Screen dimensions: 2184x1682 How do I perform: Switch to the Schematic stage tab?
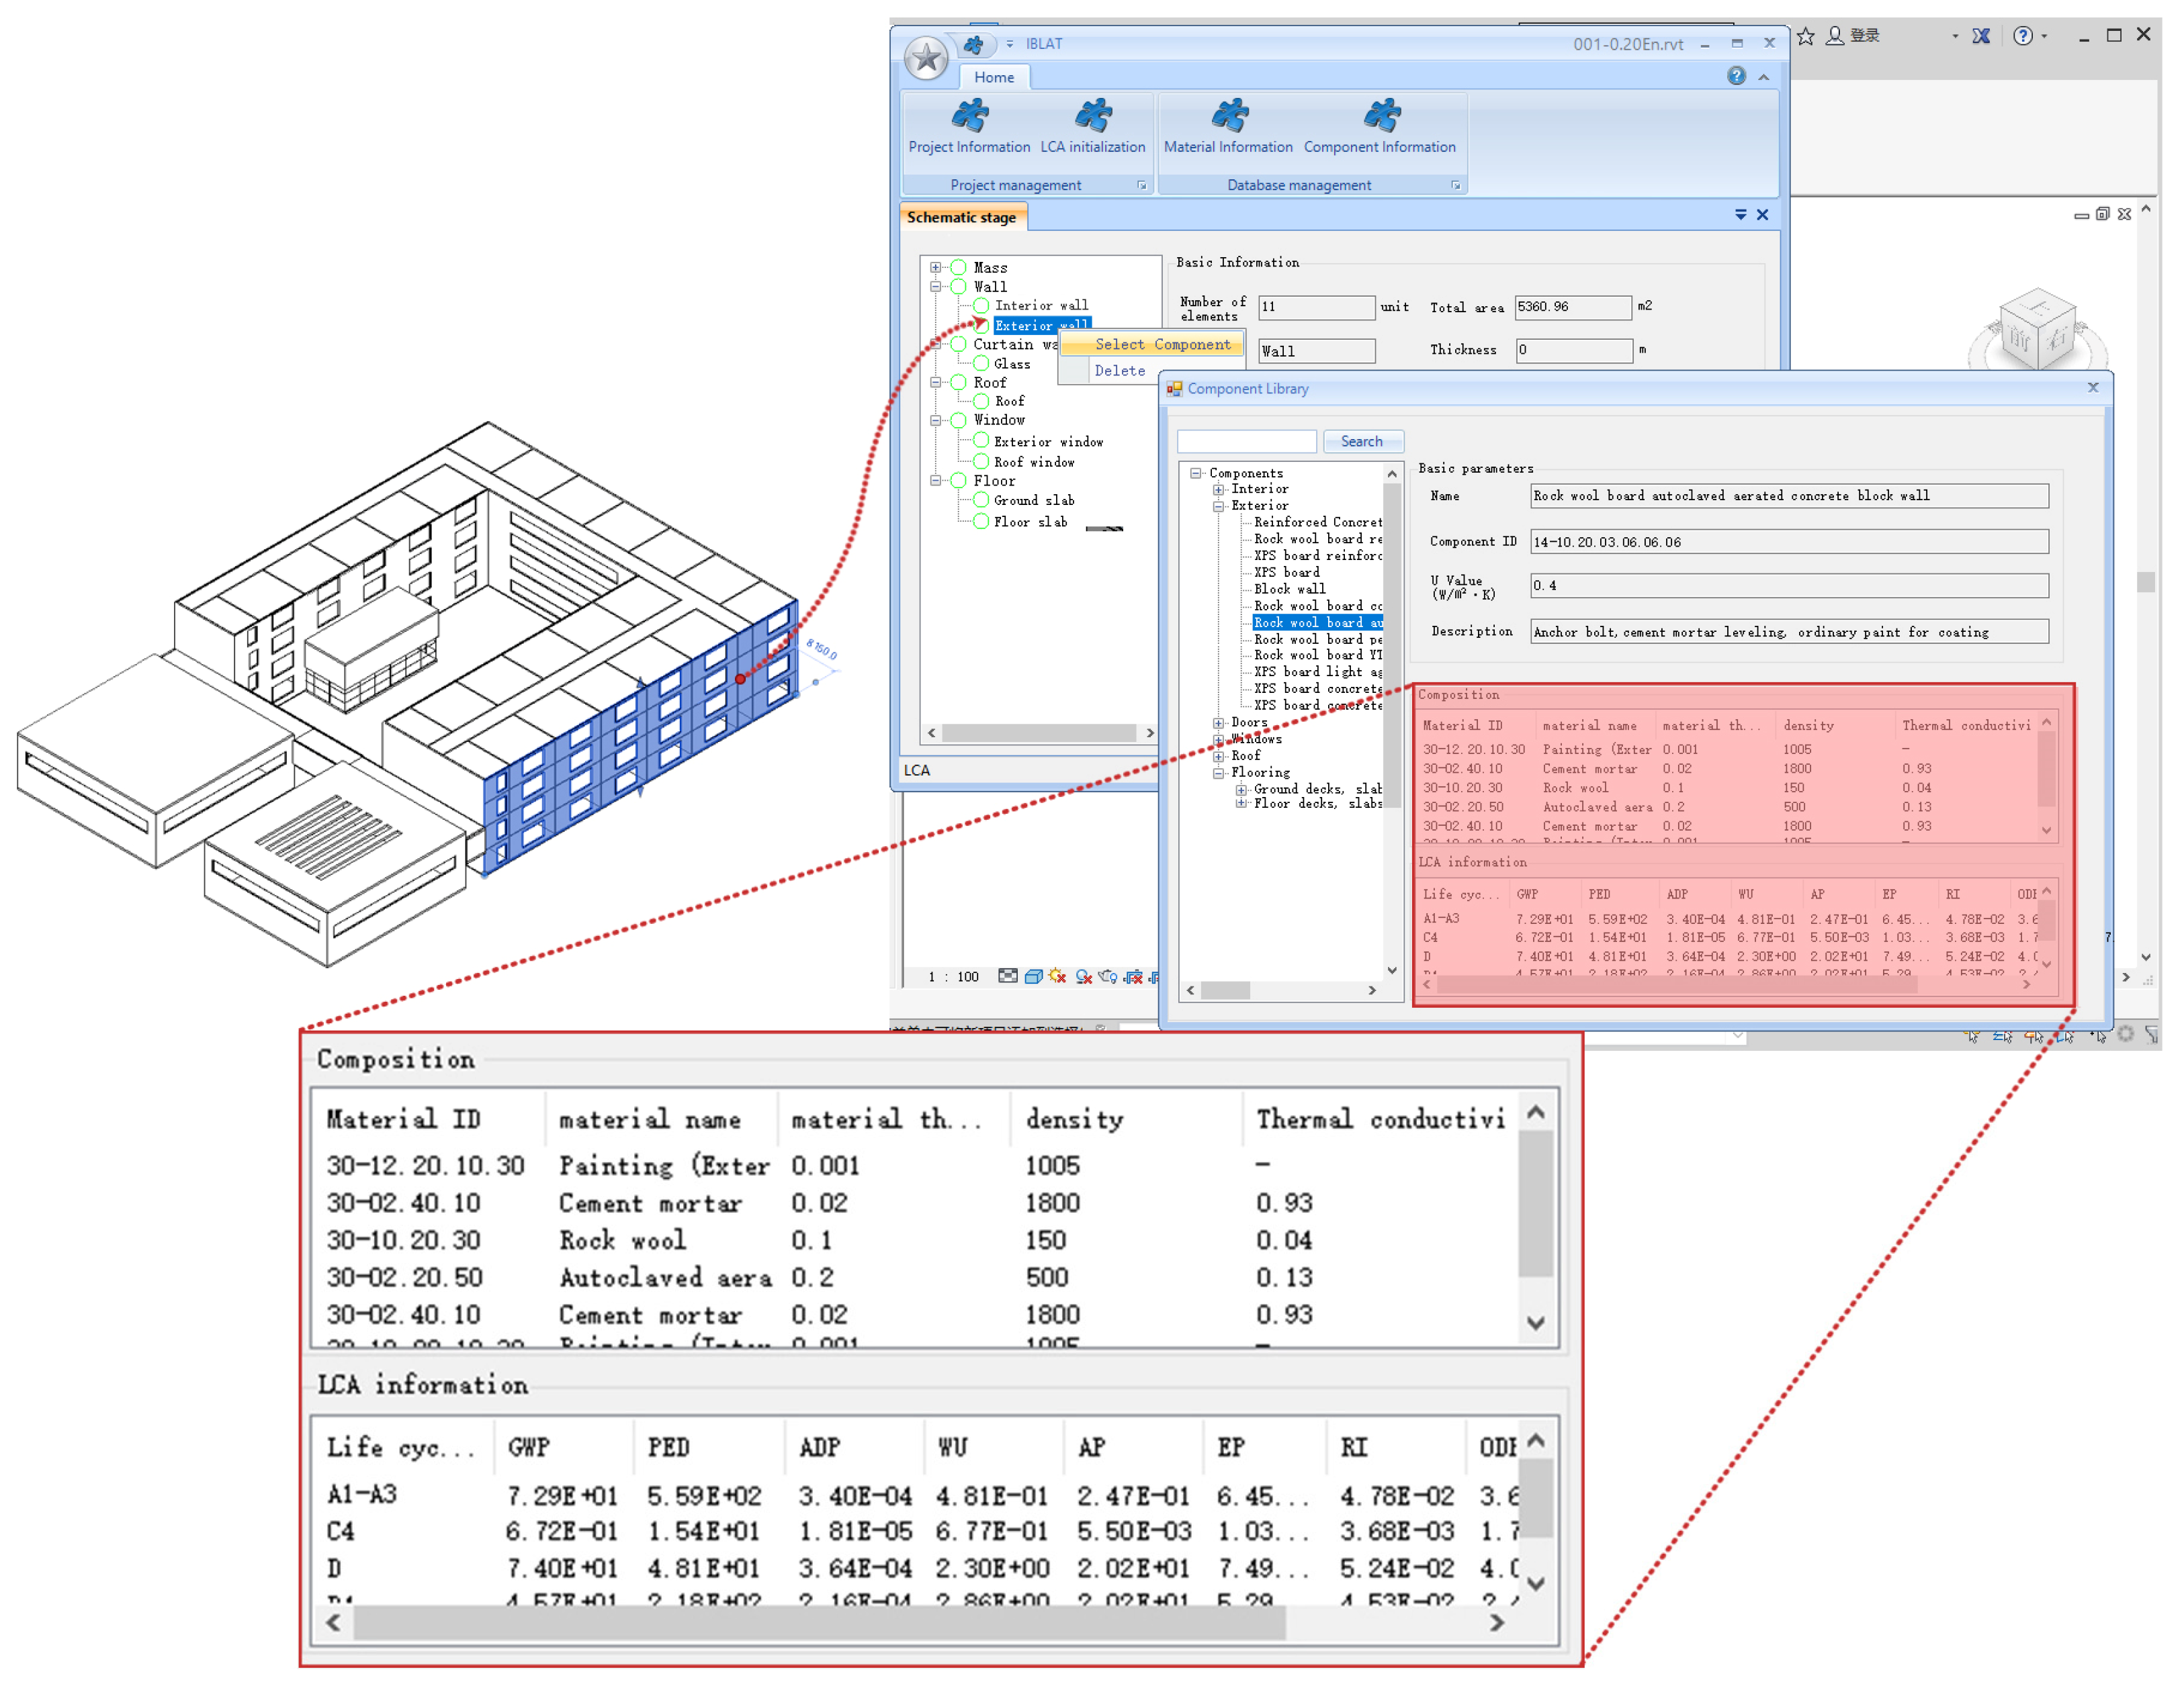click(x=961, y=217)
